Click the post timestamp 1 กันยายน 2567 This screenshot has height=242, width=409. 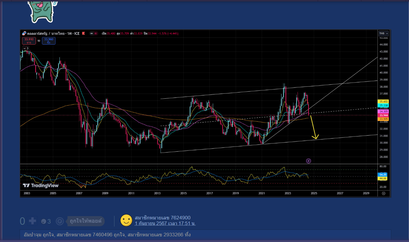(165, 224)
